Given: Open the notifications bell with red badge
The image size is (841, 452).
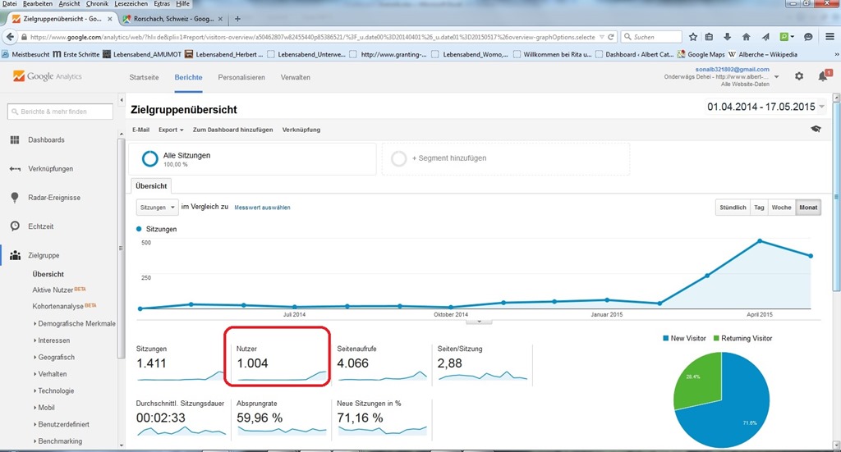Looking at the screenshot, I should tap(823, 76).
